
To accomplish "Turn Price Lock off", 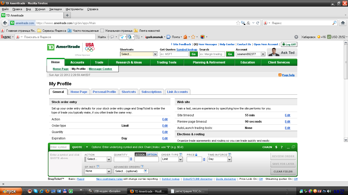I will pos(261,179).
